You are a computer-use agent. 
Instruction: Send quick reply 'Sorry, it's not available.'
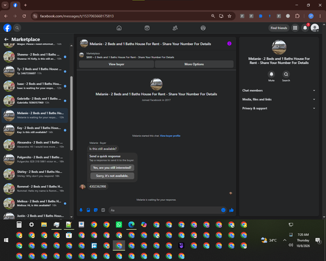pos(112,176)
